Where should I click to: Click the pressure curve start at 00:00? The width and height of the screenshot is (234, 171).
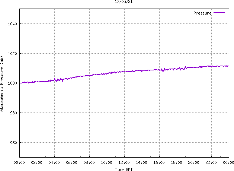pyautogui.click(x=20, y=83)
